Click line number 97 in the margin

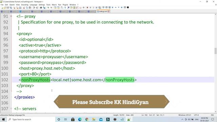pyautogui.click(x=6, y=51)
